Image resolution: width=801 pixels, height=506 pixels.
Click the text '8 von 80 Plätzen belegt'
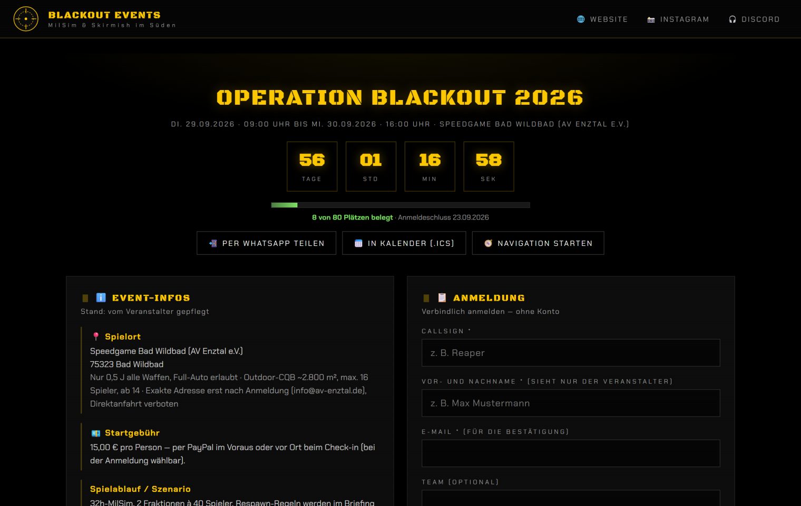coord(353,217)
